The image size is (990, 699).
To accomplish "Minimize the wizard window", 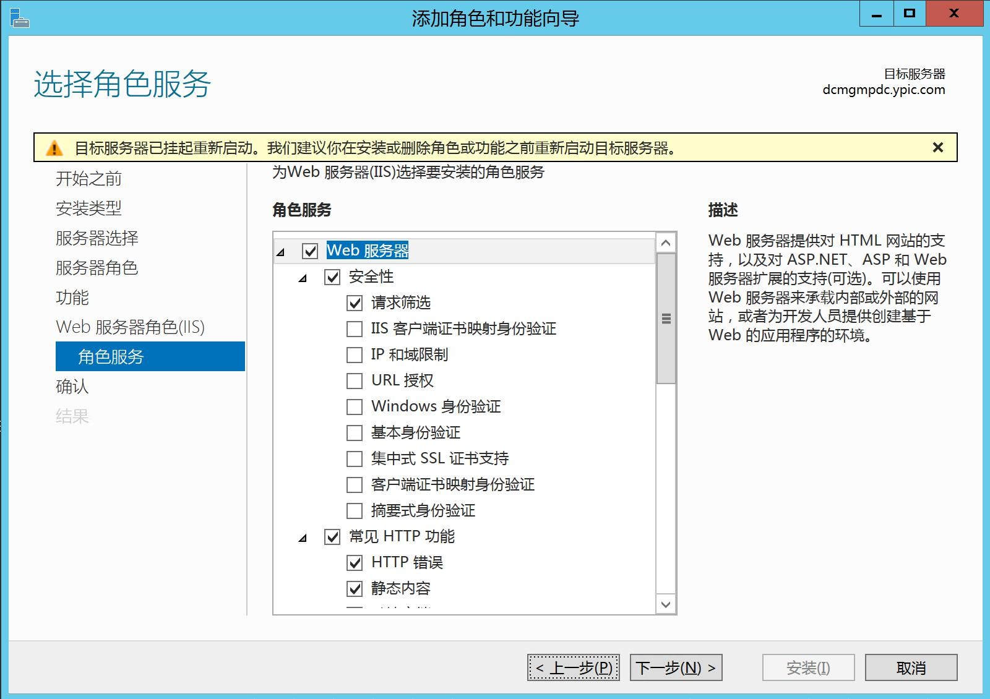I will coord(876,14).
